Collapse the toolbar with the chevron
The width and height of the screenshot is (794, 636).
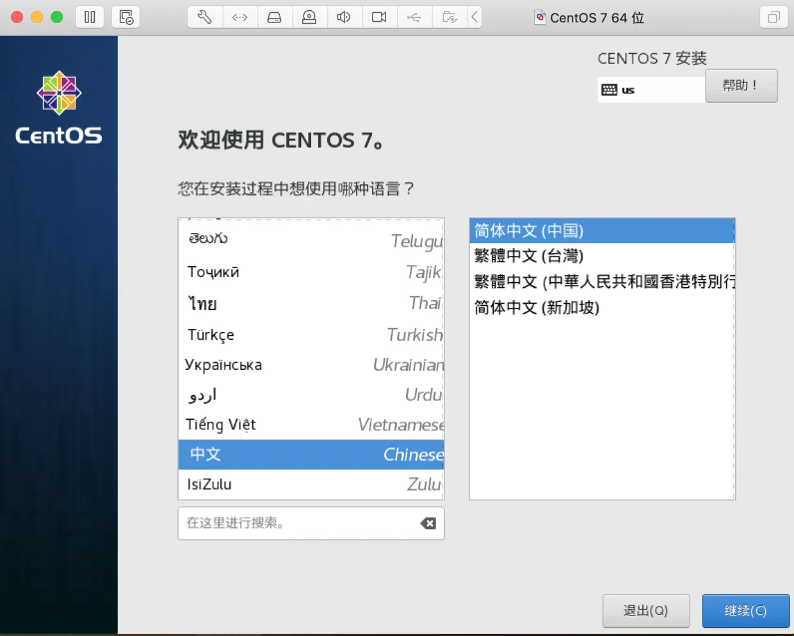coord(474,17)
